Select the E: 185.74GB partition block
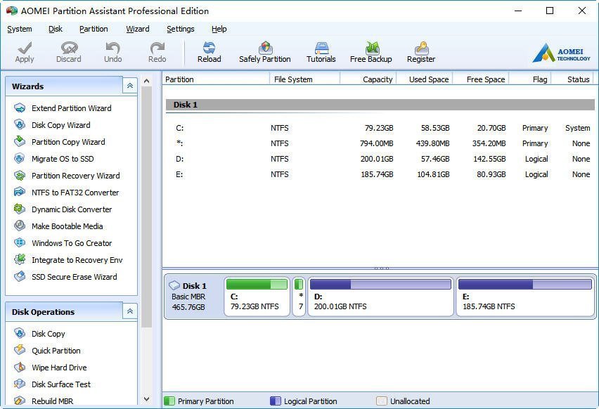Viewport: 599px width, 409px height. [x=525, y=297]
